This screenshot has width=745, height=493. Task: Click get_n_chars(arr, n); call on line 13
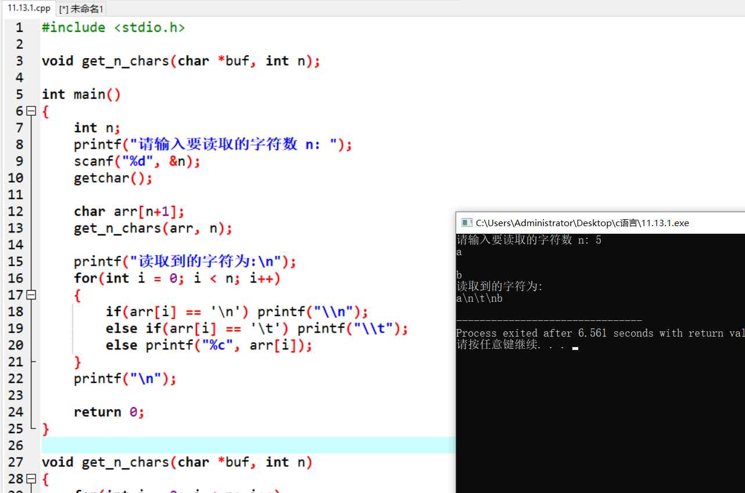(x=153, y=228)
